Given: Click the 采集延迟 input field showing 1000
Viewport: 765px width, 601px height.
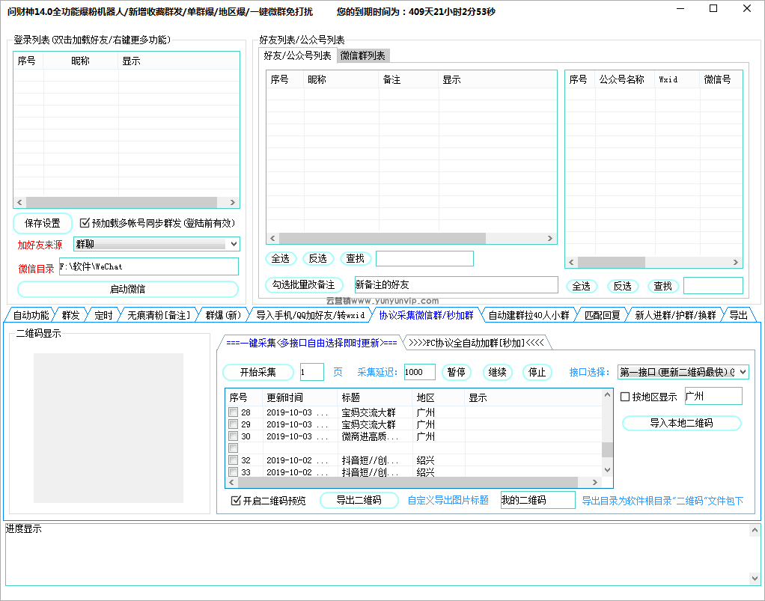Looking at the screenshot, I should coord(418,372).
